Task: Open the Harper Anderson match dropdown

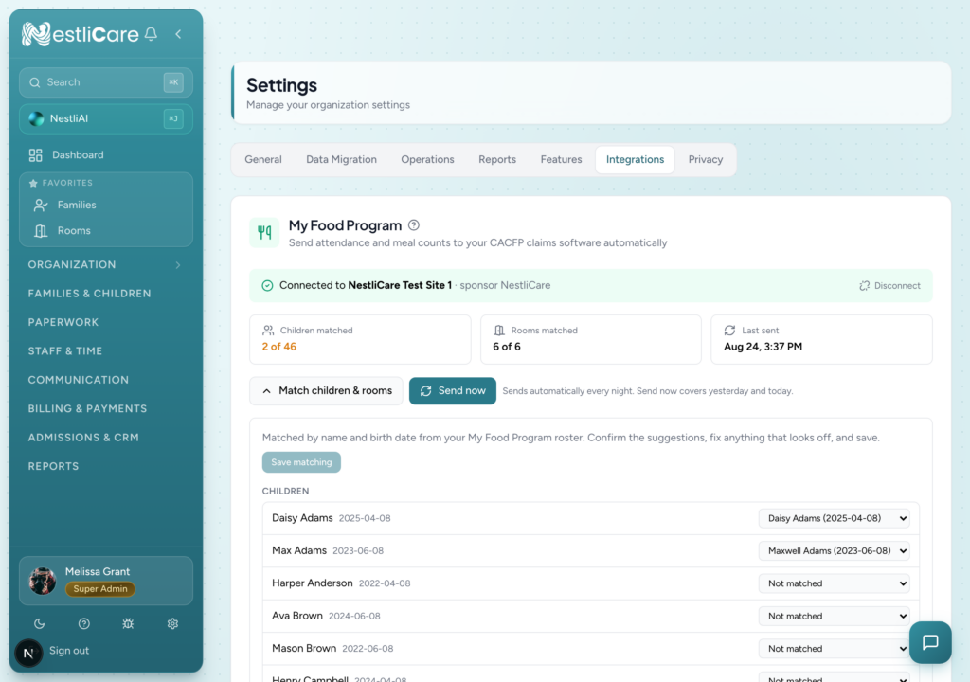Action: (x=834, y=583)
